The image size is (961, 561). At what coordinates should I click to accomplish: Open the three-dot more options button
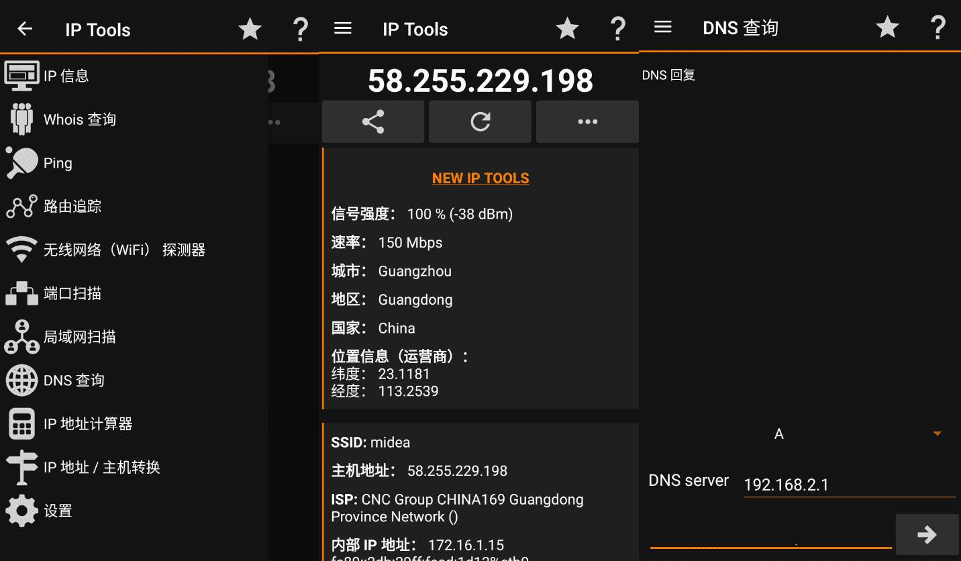coord(587,122)
